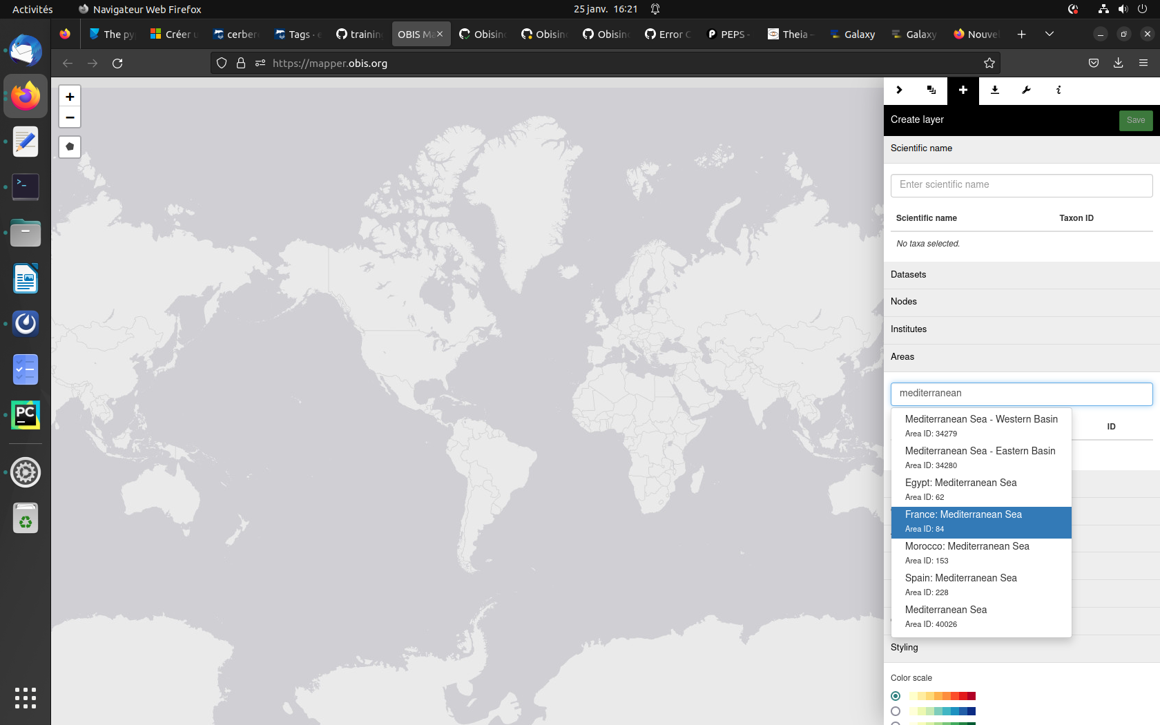Expand the Datasets section
1160x725 pixels.
[x=1022, y=275]
